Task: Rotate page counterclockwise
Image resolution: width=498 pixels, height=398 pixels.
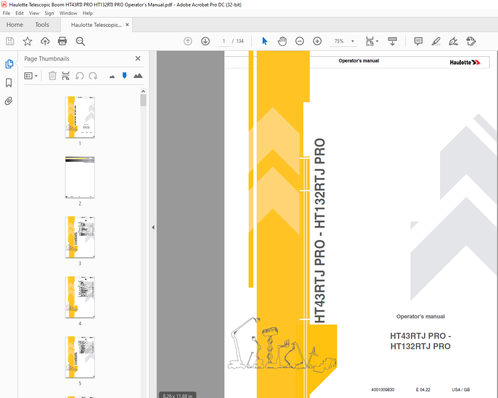Action: click(x=80, y=76)
